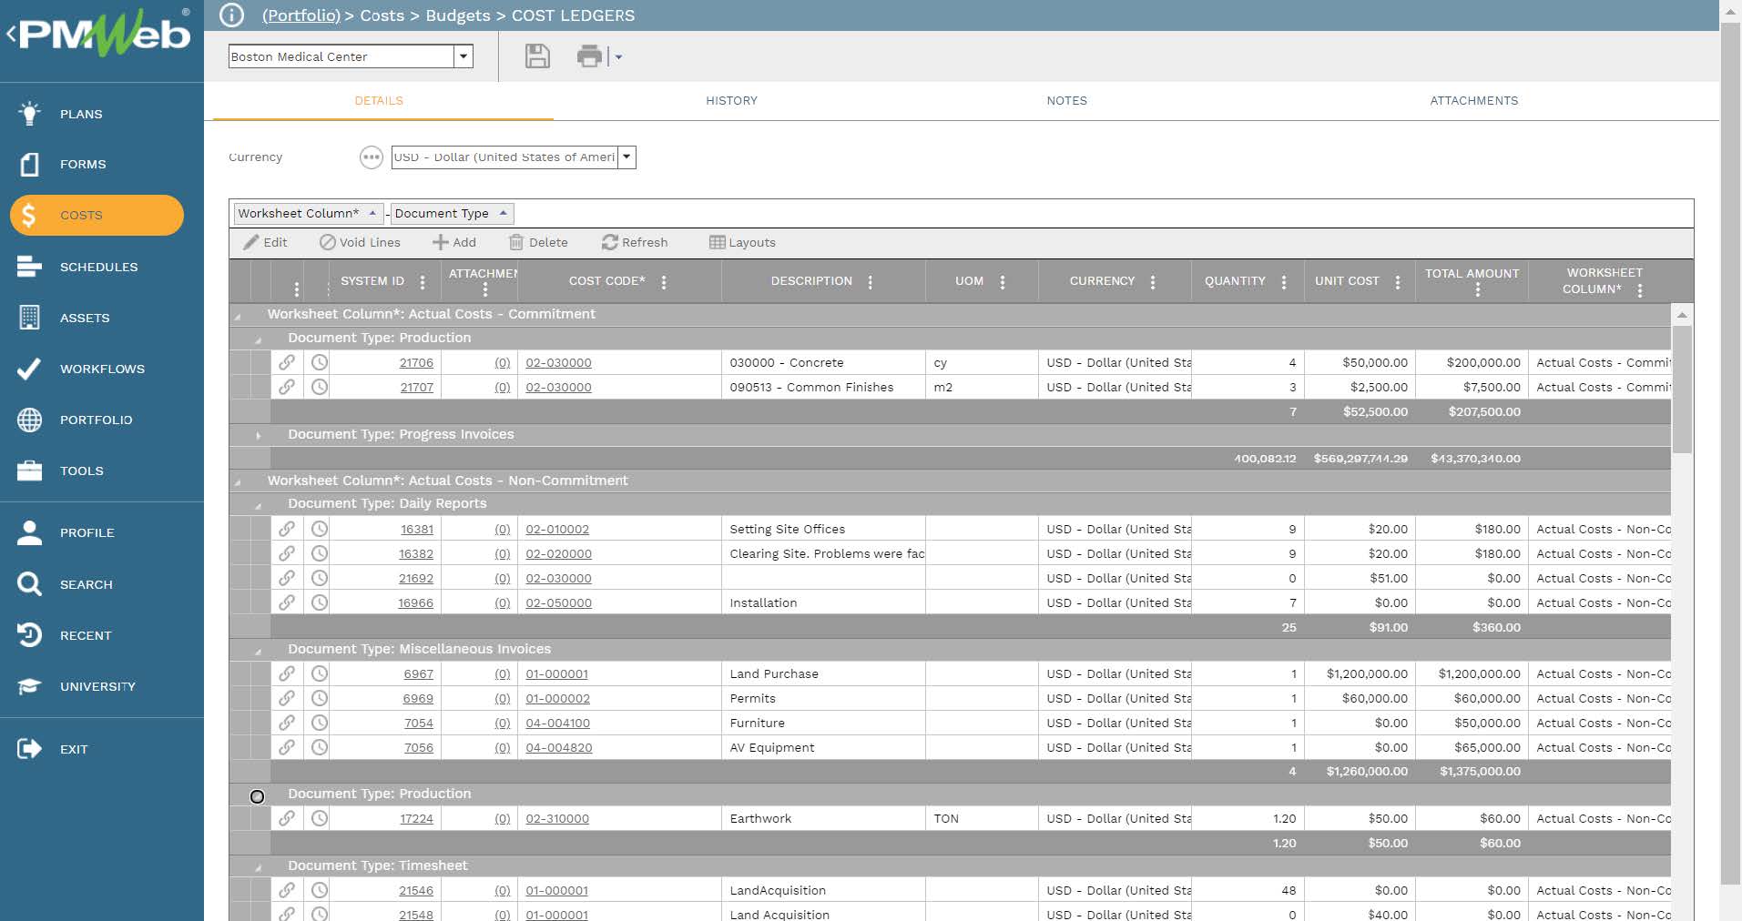Collapse Miscellaneous Invoices document type group
1742x921 pixels.
click(258, 651)
